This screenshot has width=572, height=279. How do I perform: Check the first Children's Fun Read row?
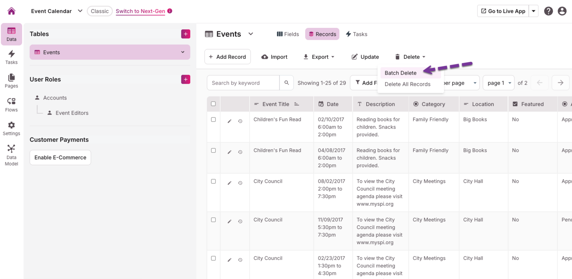click(214, 119)
